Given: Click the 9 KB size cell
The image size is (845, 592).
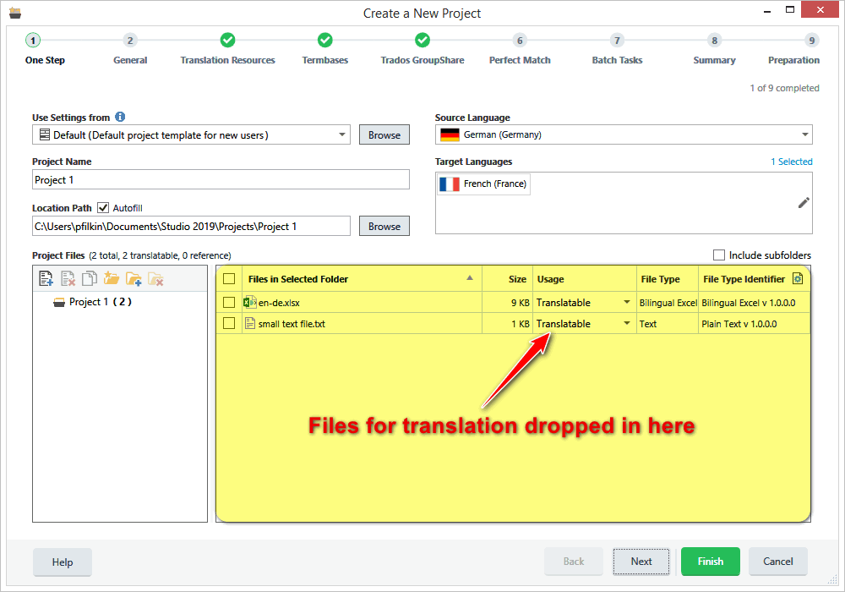Looking at the screenshot, I should (x=507, y=303).
